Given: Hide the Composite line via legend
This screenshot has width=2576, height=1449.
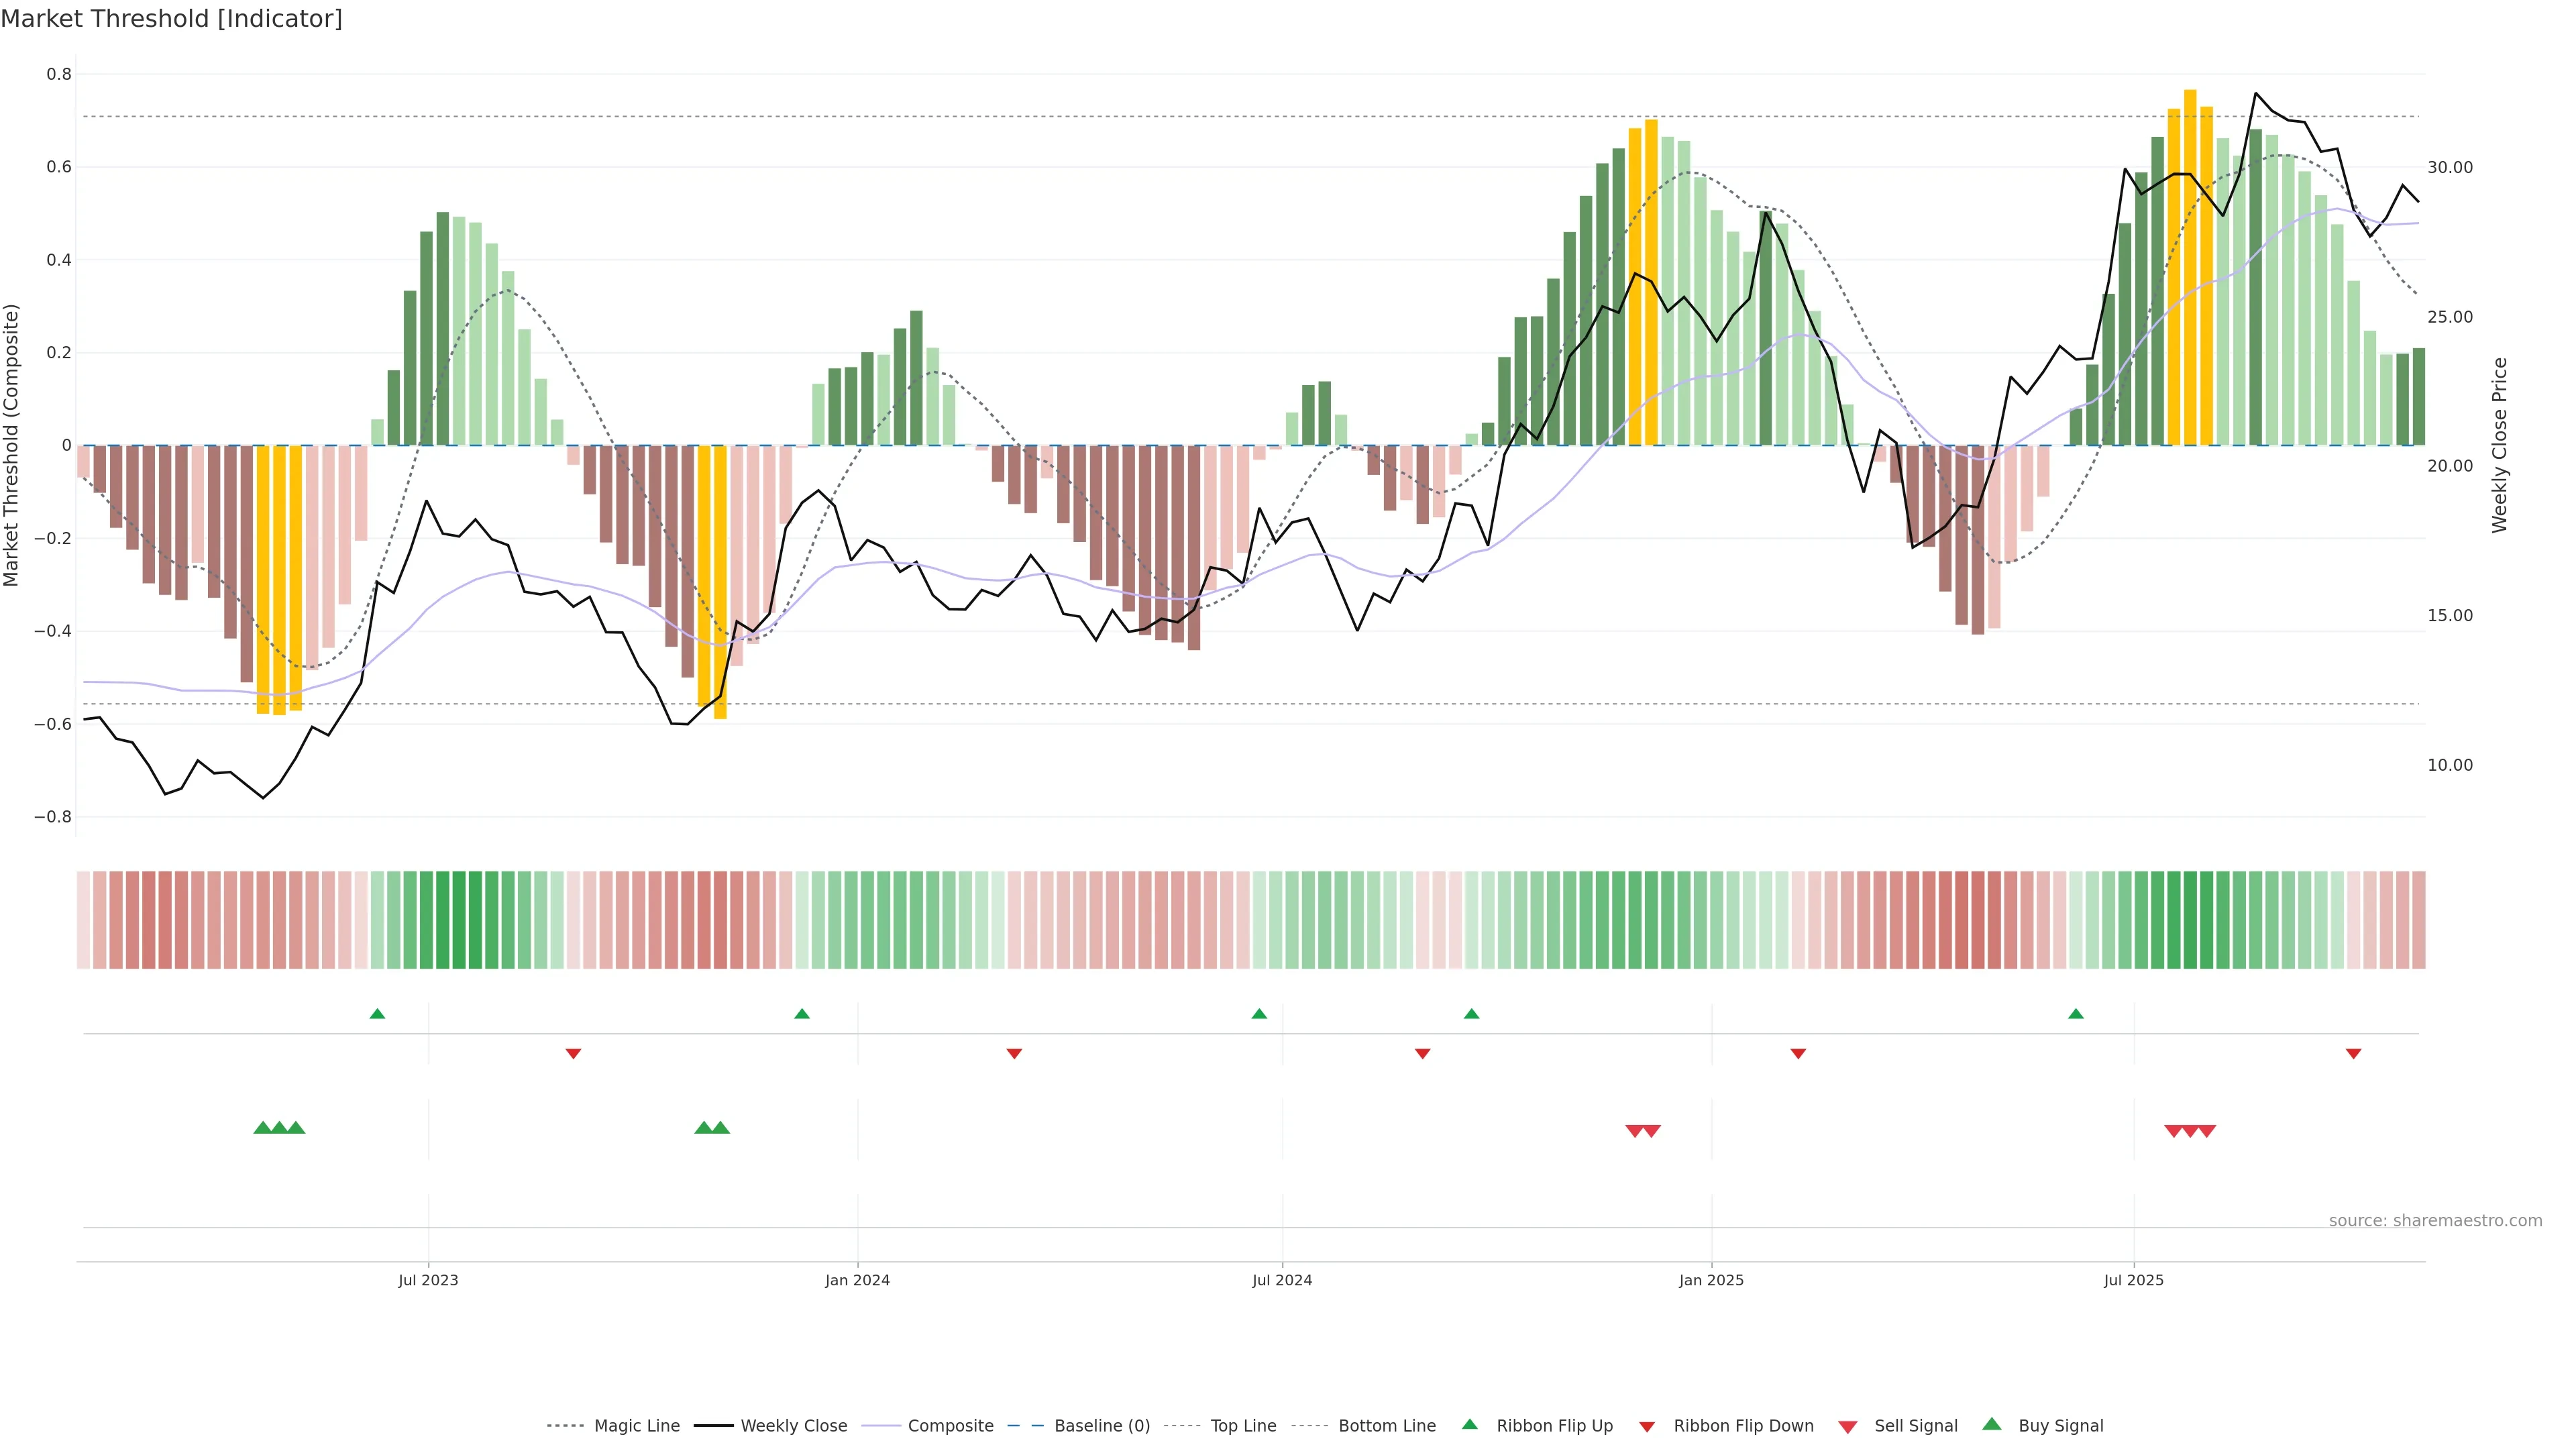Looking at the screenshot, I should pyautogui.click(x=950, y=1426).
